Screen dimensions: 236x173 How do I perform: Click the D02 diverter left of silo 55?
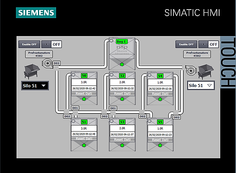pos(142,117)
